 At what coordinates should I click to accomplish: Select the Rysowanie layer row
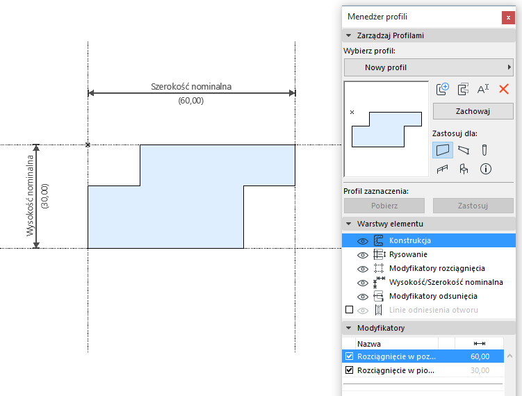click(429, 254)
